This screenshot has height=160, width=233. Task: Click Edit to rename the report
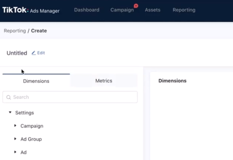click(x=41, y=53)
